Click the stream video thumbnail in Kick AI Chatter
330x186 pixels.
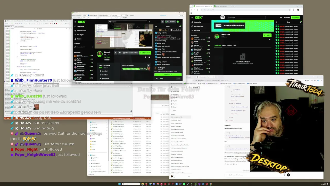point(123,36)
